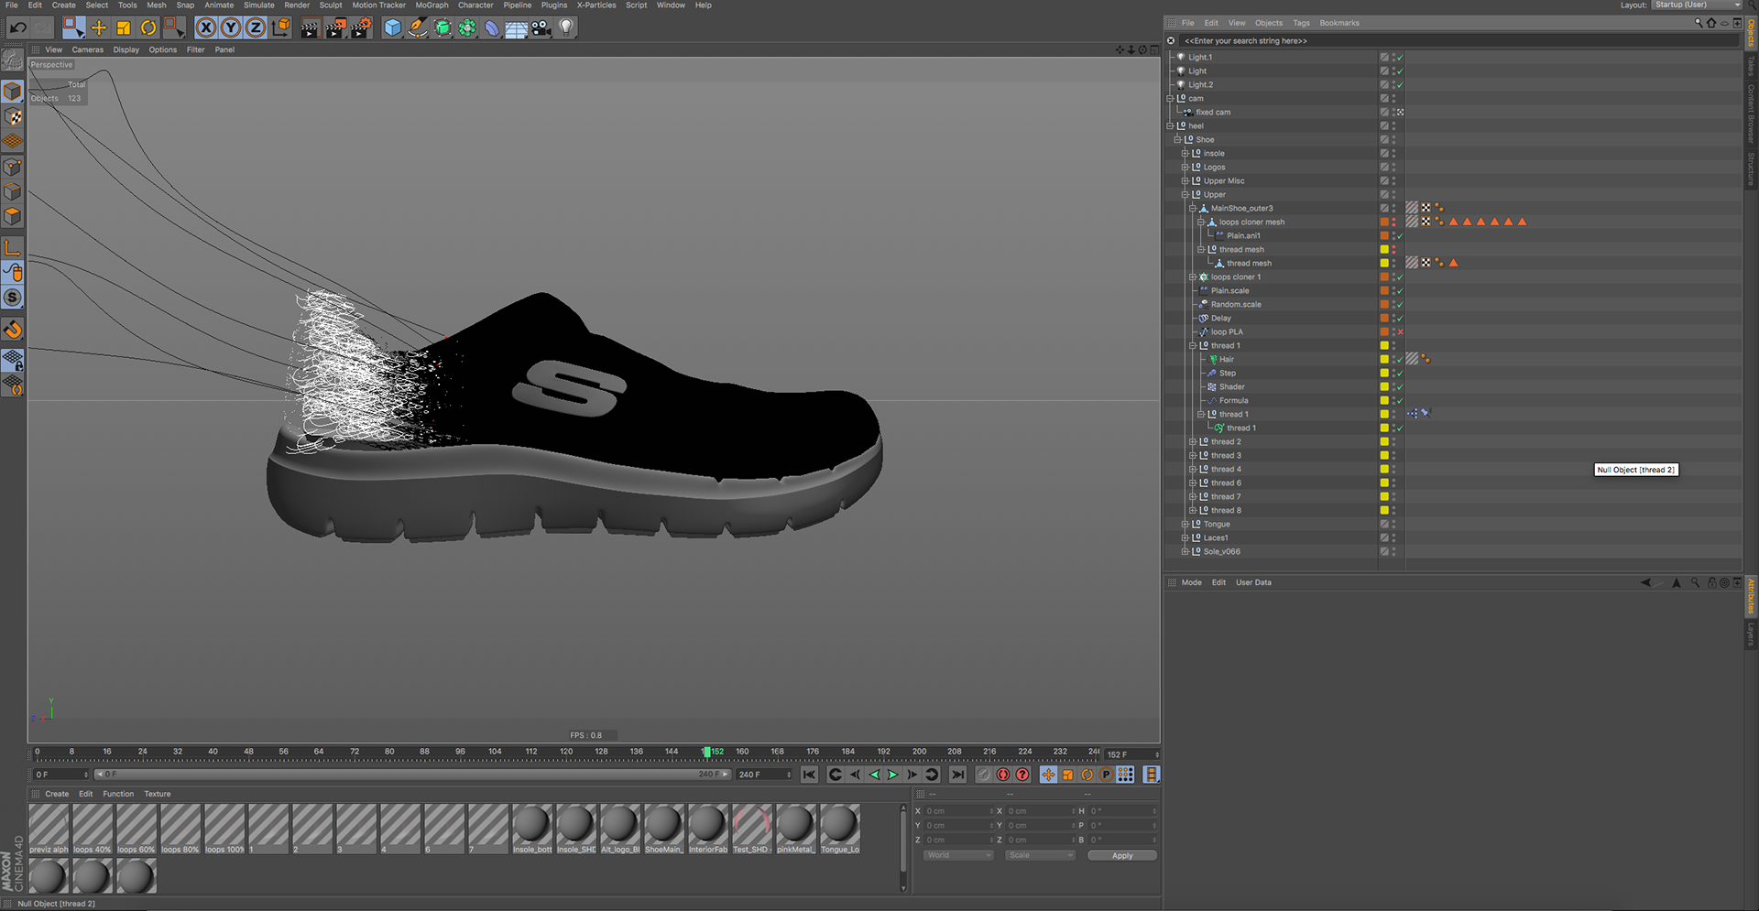Click yellow layer swatch of thread 3
Image resolution: width=1759 pixels, height=911 pixels.
pos(1384,455)
